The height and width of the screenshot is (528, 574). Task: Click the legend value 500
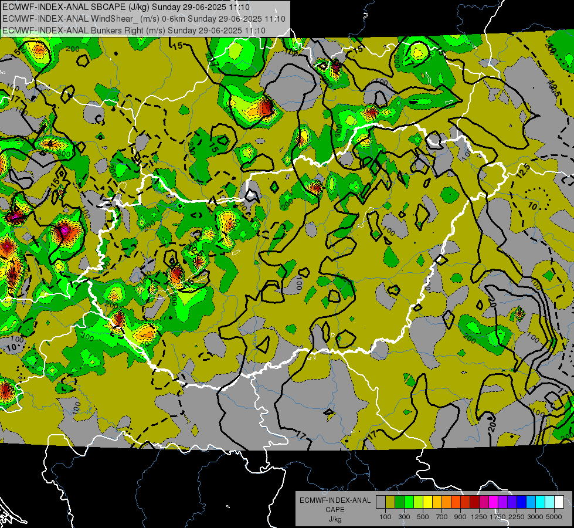(423, 517)
